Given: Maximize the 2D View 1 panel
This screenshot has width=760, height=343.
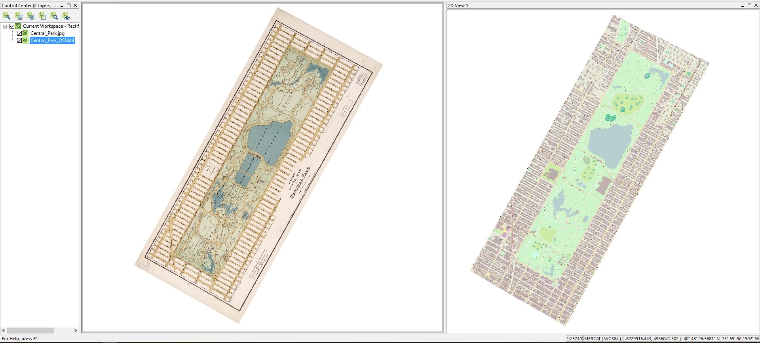Looking at the screenshot, I should 749,6.
